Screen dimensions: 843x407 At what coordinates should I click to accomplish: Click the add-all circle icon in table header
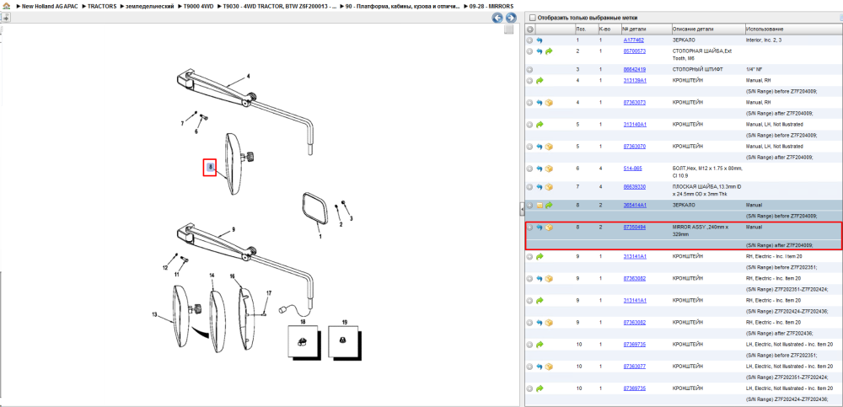[x=529, y=29]
